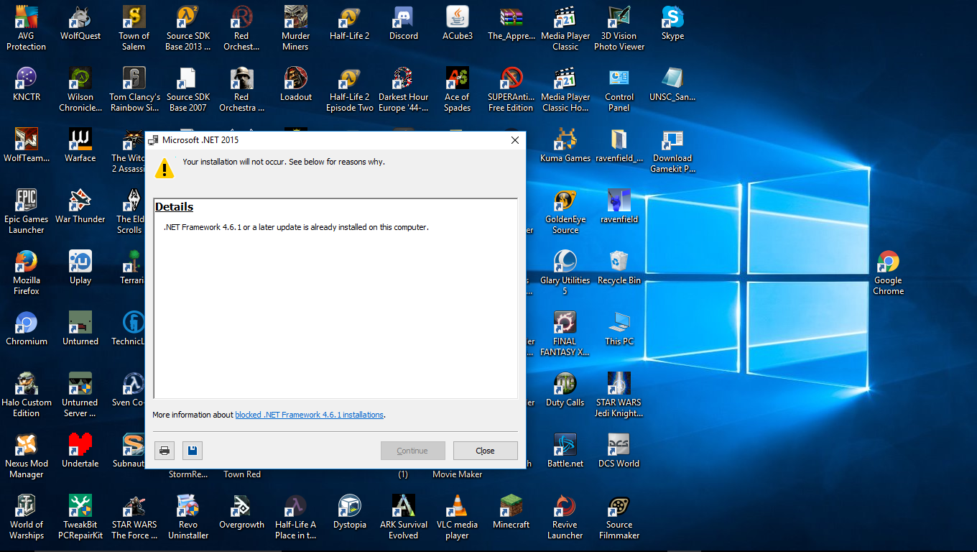Click the save floppy disk icon
This screenshot has height=552, width=977.
click(193, 451)
